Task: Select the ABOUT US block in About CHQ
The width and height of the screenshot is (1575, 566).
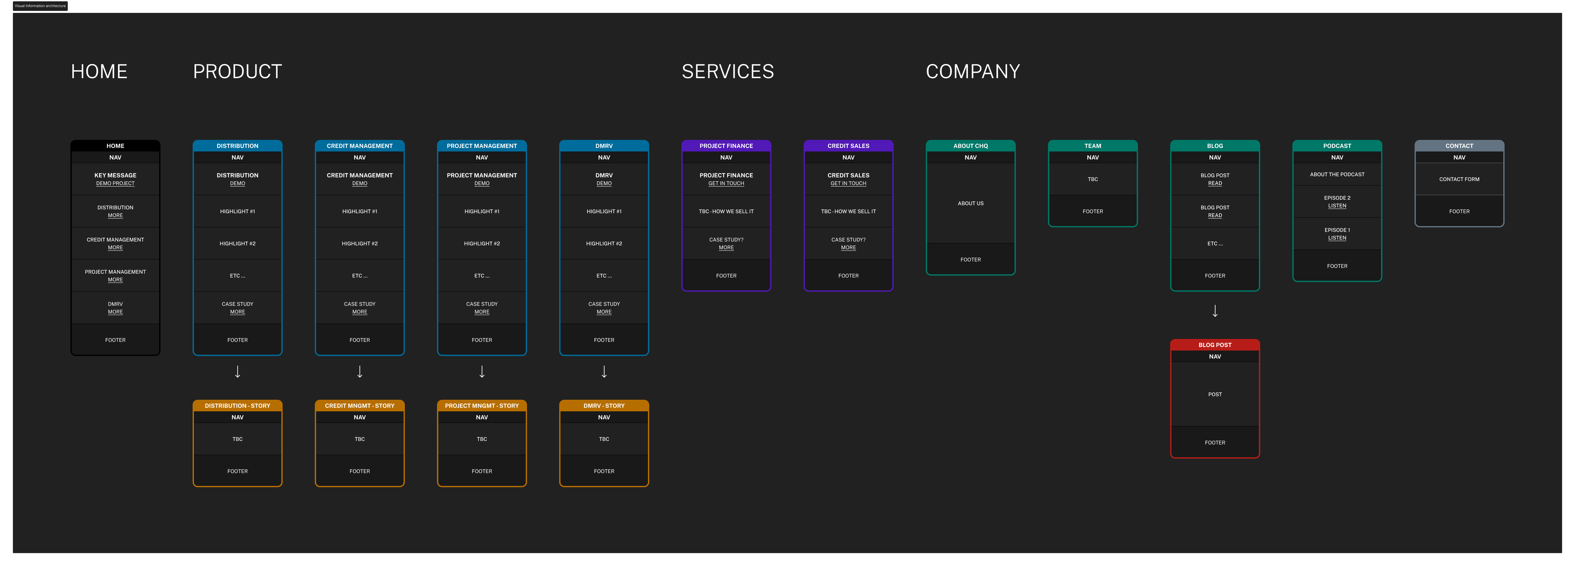Action: [x=970, y=203]
